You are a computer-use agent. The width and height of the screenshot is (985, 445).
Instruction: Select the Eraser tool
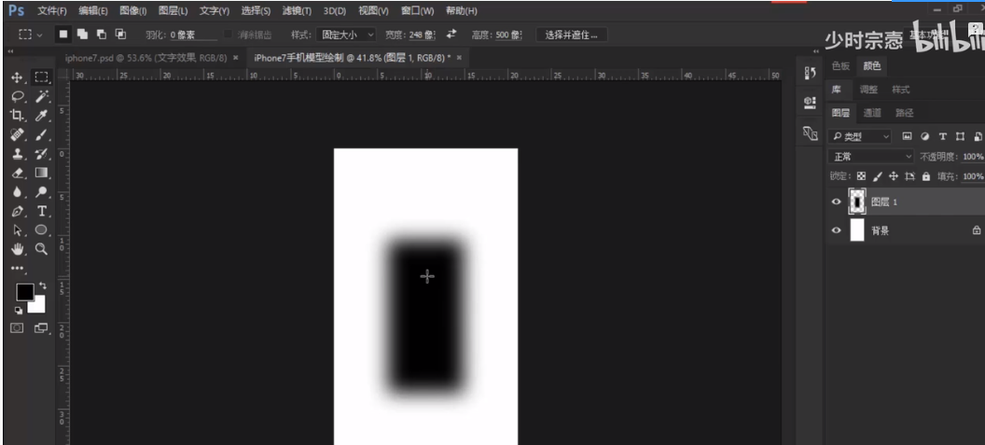(x=18, y=173)
